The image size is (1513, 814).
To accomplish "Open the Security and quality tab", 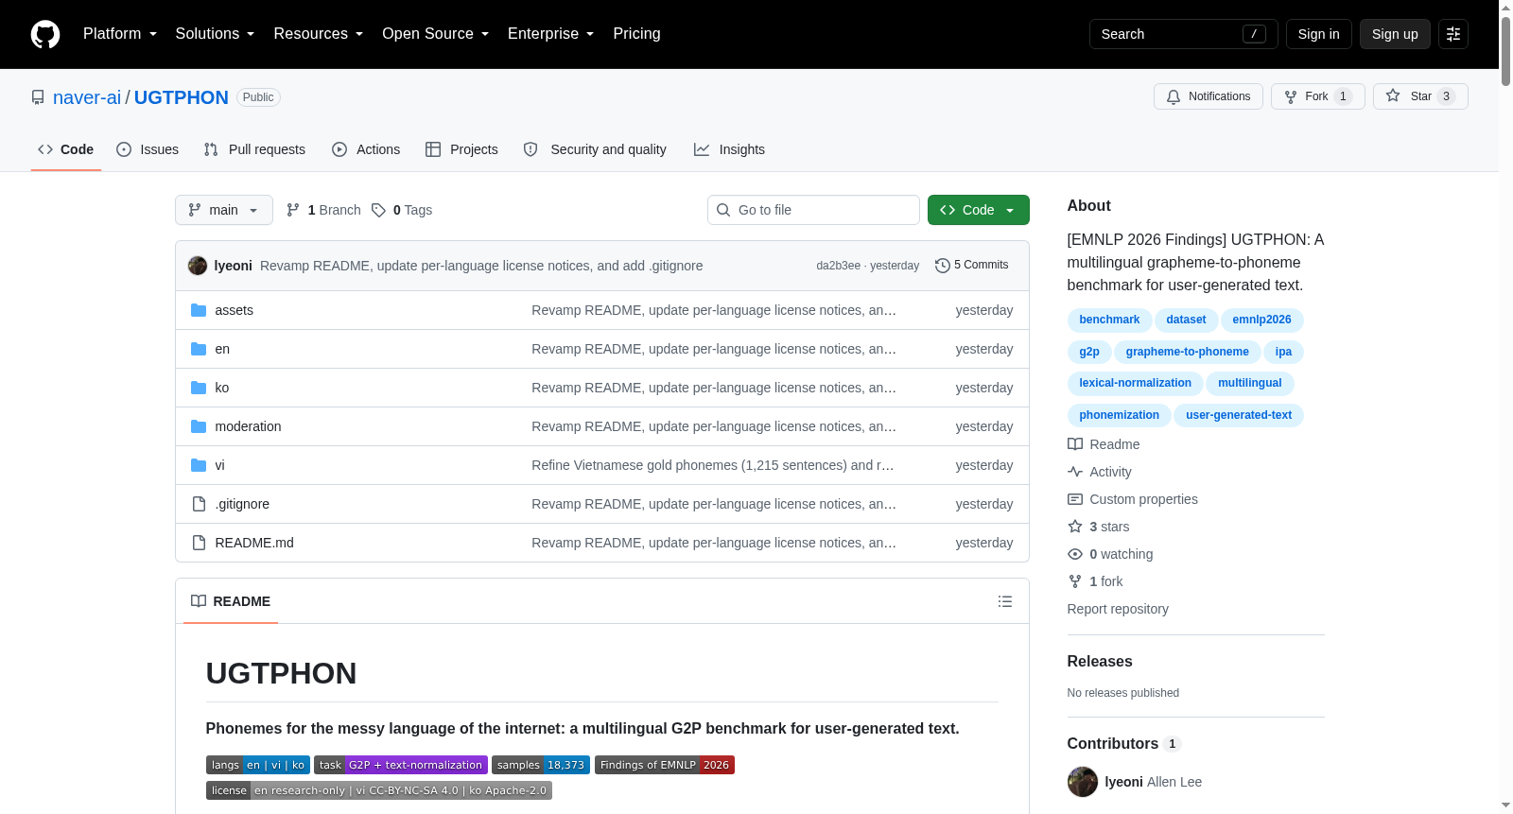I will pyautogui.click(x=595, y=149).
